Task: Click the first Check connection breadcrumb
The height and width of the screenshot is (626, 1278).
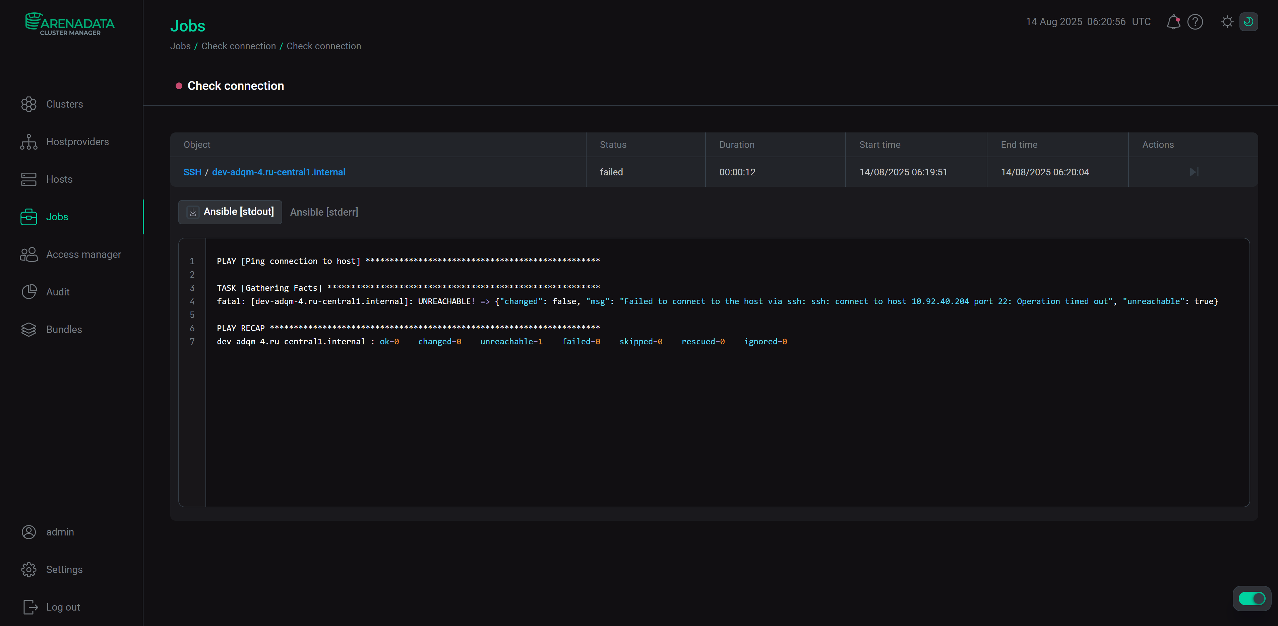Action: click(239, 46)
